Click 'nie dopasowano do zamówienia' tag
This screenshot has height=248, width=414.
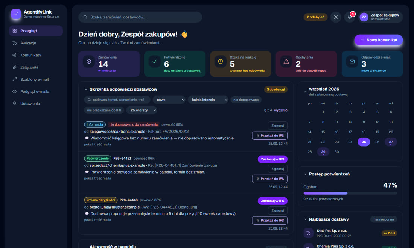[x=133, y=125]
